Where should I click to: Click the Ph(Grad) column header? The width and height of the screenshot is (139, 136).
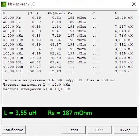click(56, 13)
